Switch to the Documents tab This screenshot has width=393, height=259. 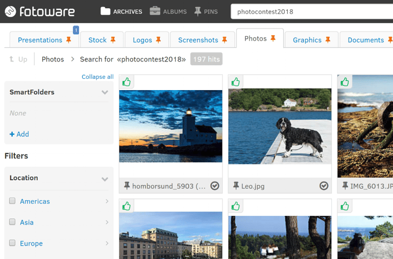pyautogui.click(x=365, y=40)
